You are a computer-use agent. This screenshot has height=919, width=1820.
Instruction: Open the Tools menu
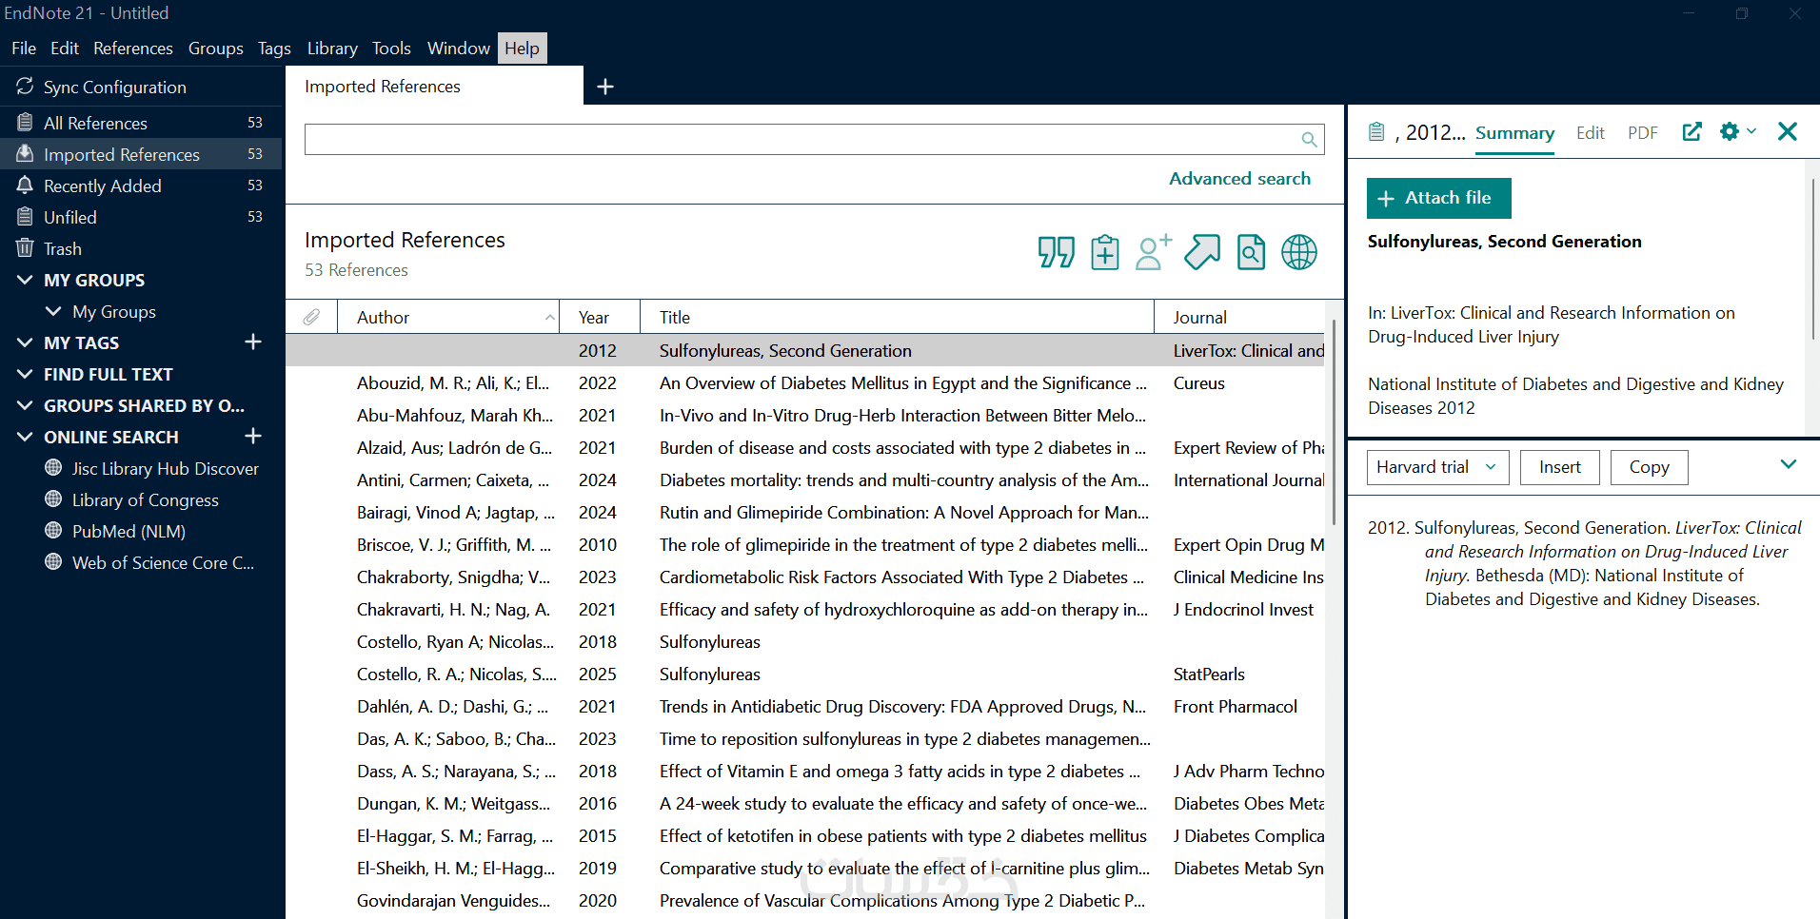coord(391,49)
